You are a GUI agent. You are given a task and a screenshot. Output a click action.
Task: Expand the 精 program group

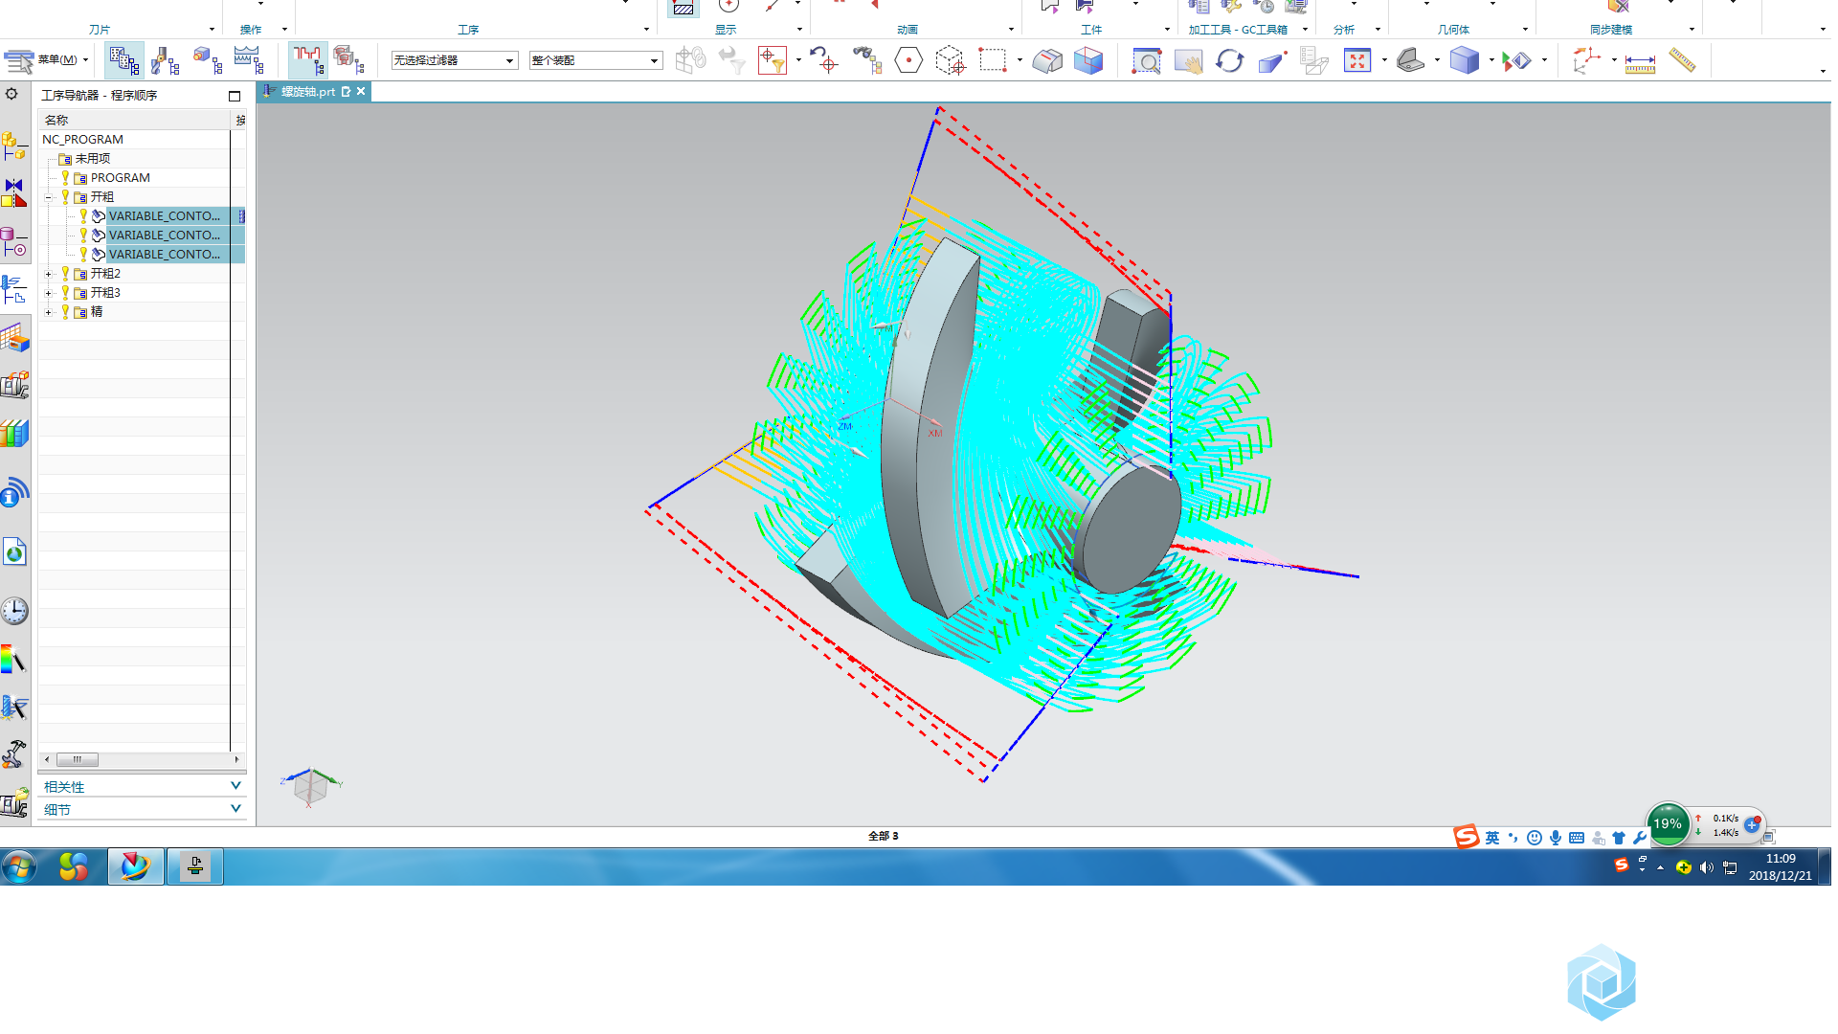(48, 312)
